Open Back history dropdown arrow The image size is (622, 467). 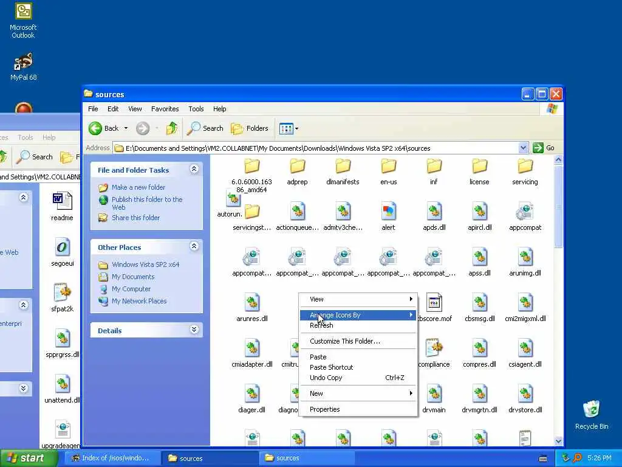tap(126, 128)
